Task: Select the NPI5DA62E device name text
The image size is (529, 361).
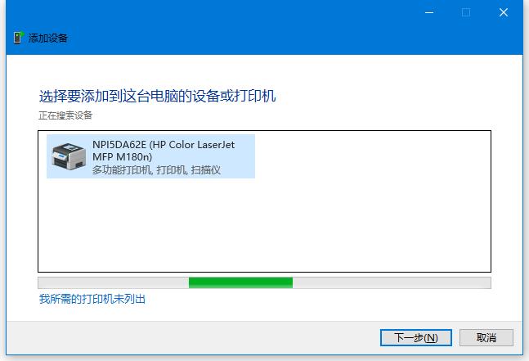Action: (x=119, y=145)
